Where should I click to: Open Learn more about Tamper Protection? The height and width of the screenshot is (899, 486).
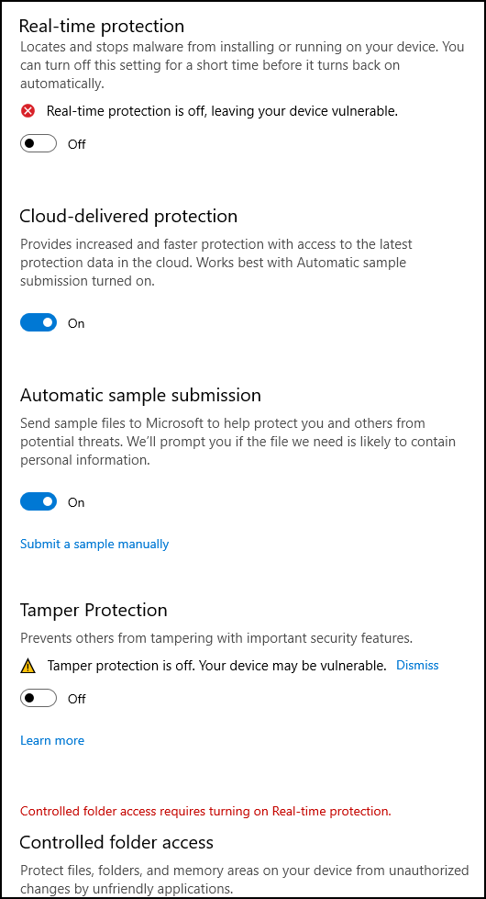pyautogui.click(x=52, y=740)
